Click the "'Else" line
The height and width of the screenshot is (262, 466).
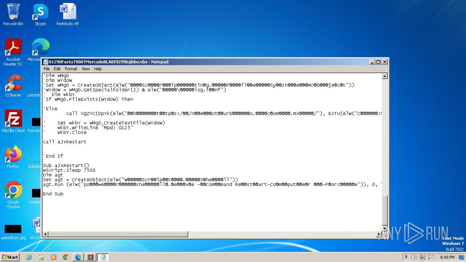click(50, 109)
